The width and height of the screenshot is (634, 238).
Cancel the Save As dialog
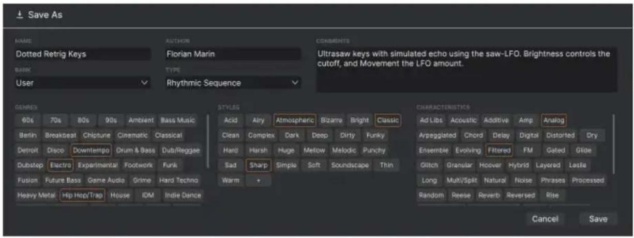545,219
